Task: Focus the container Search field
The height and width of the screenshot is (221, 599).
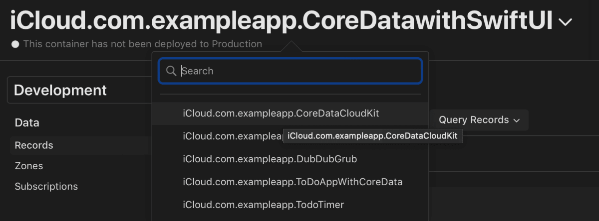Action: [291, 71]
